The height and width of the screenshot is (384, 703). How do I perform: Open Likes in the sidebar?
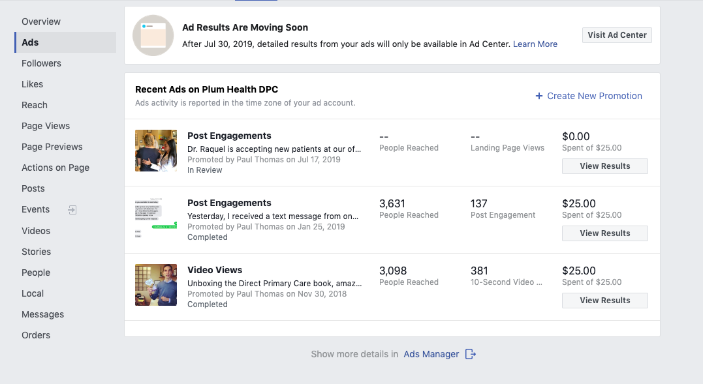tap(32, 84)
